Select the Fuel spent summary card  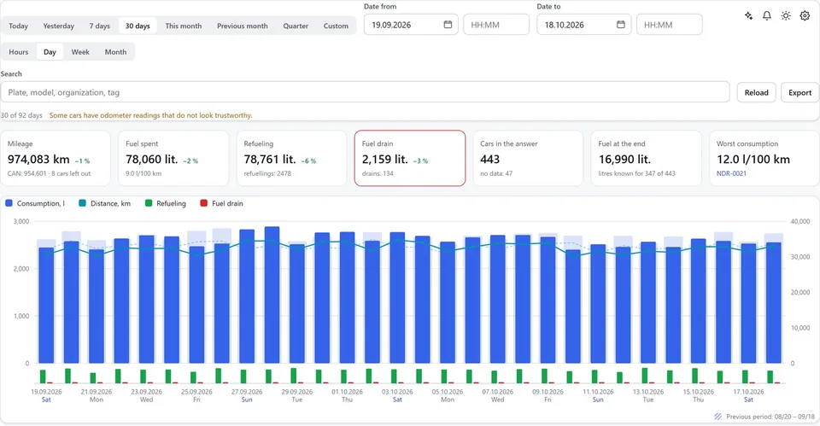point(173,159)
